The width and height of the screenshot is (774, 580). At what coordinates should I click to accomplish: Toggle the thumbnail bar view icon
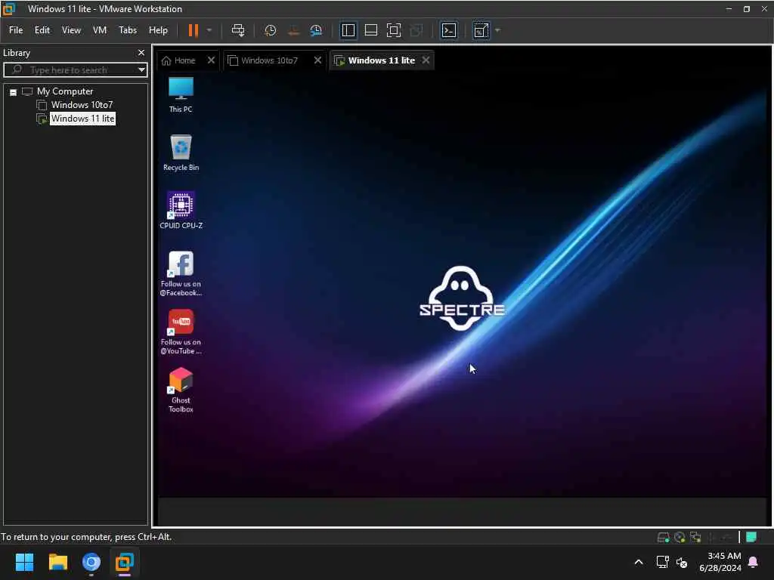pyautogui.click(x=370, y=30)
